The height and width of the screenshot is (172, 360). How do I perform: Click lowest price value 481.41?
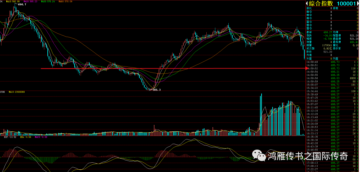354,42
